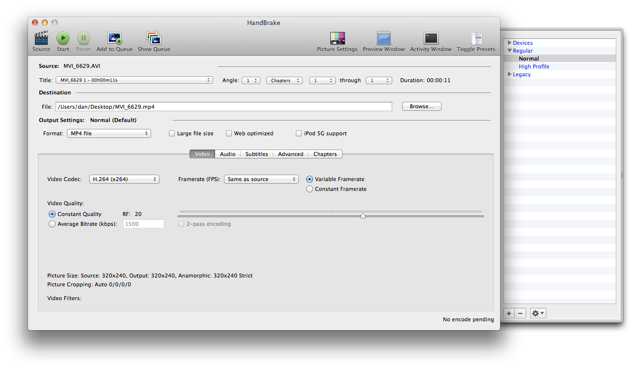
Task: Click the Source clapperboard icon
Action: click(x=41, y=38)
